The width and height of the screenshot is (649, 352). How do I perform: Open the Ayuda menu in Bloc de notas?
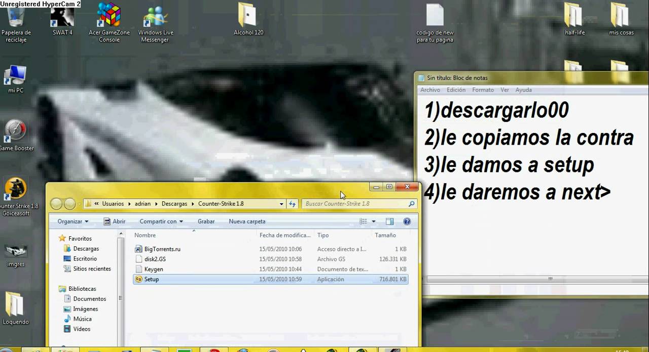pyautogui.click(x=523, y=90)
